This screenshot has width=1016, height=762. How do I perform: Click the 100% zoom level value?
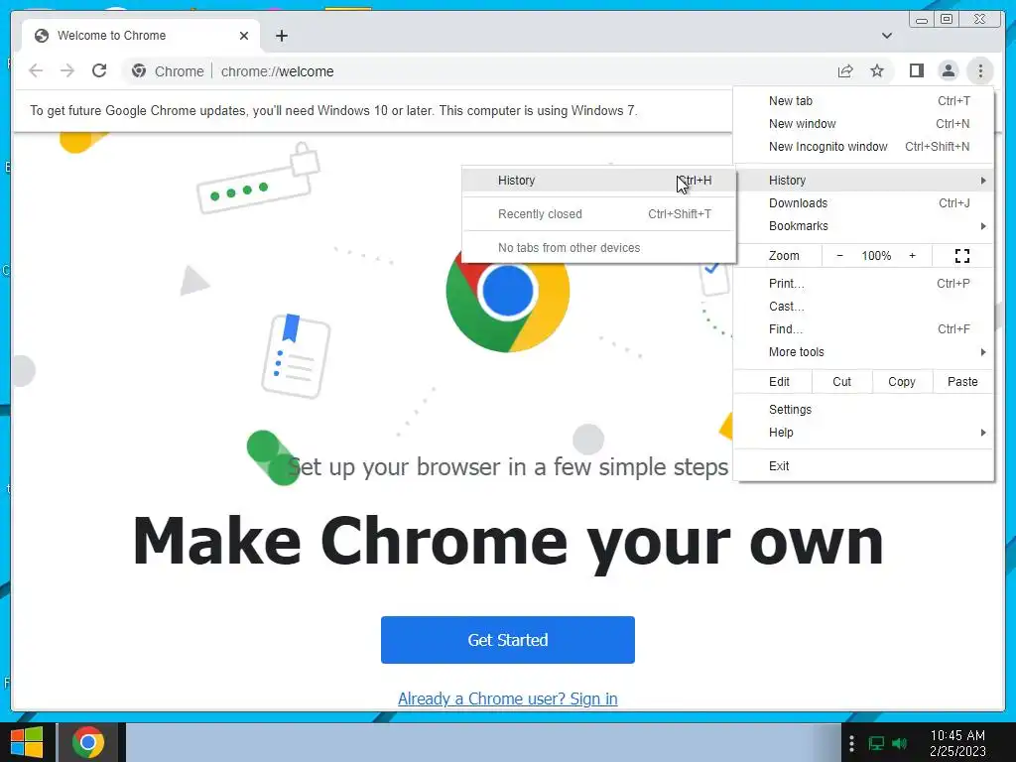point(876,256)
